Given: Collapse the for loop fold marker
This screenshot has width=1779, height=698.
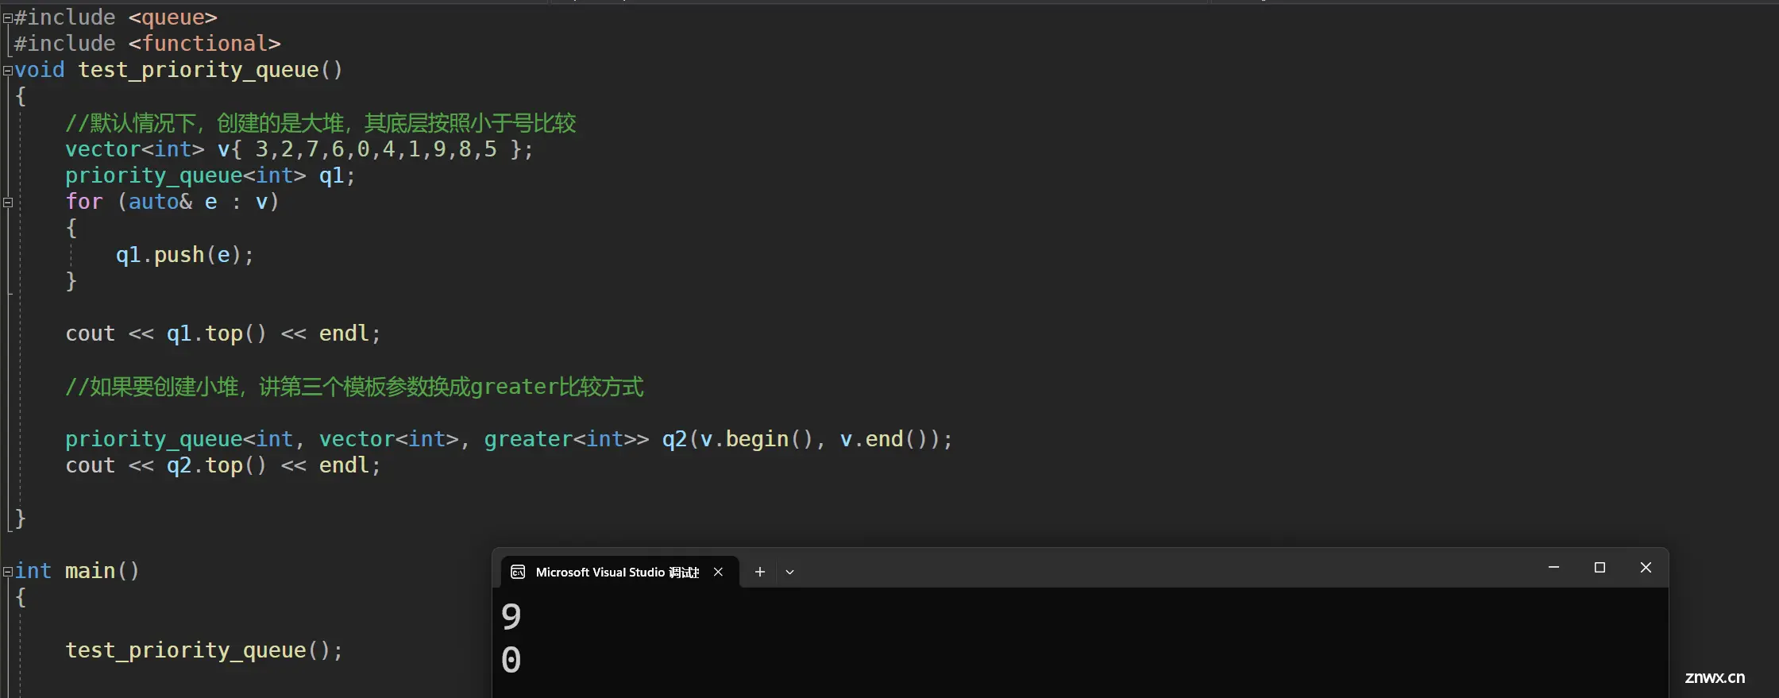Looking at the screenshot, I should 8,202.
